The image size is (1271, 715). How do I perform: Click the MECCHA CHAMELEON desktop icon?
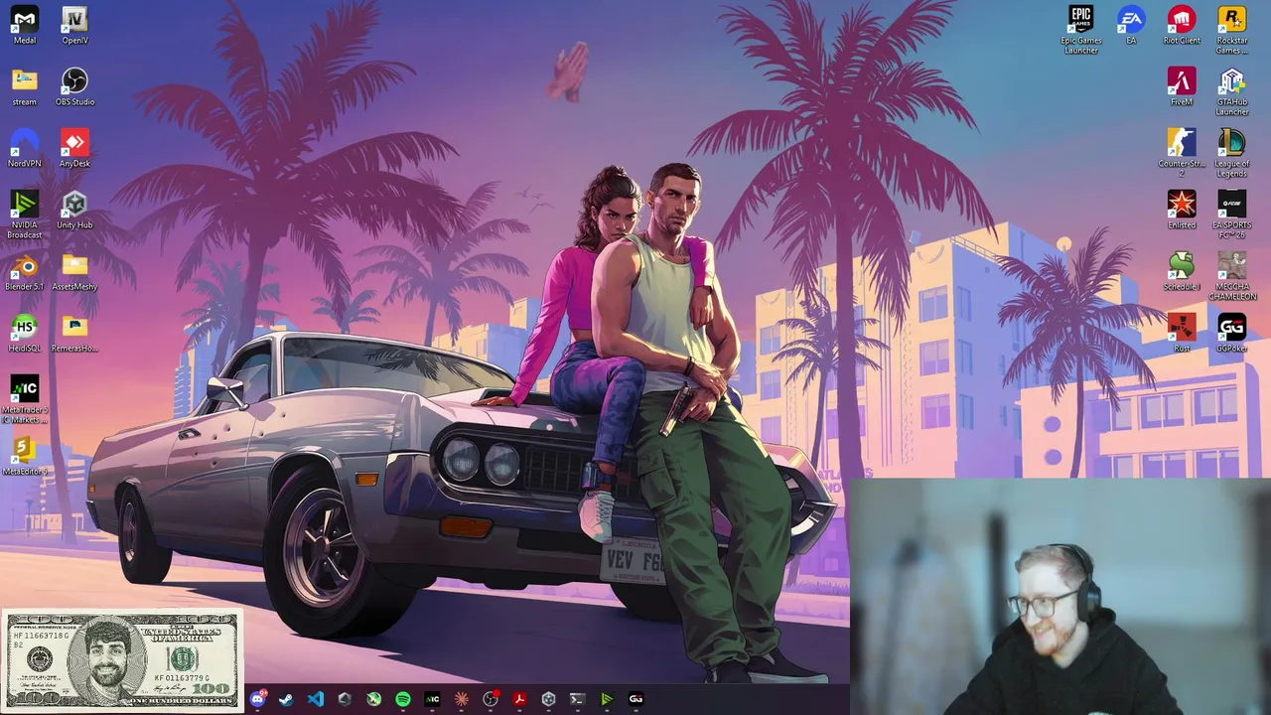tap(1231, 277)
